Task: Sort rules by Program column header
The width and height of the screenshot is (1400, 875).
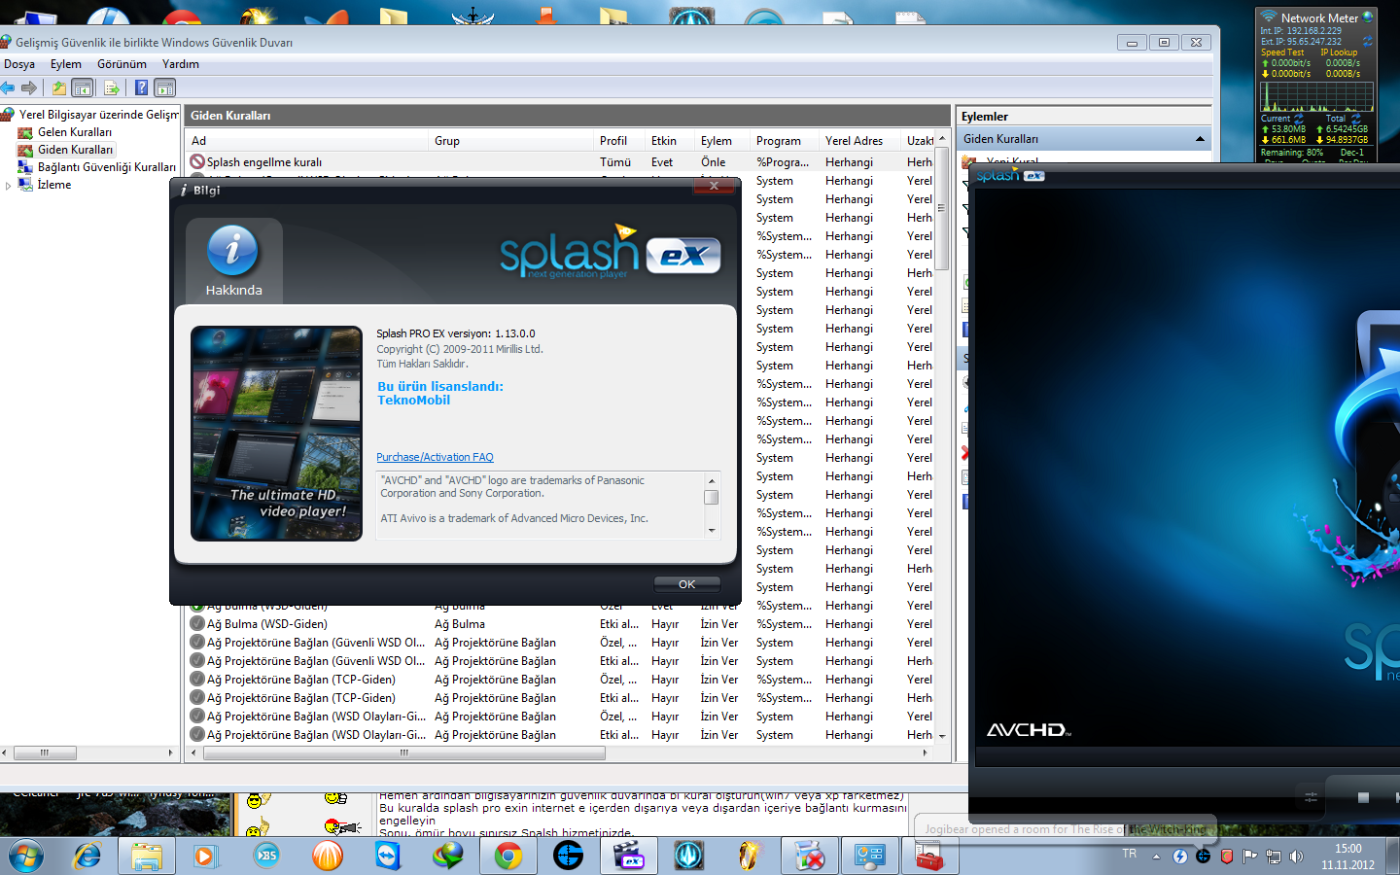Action: point(786,141)
